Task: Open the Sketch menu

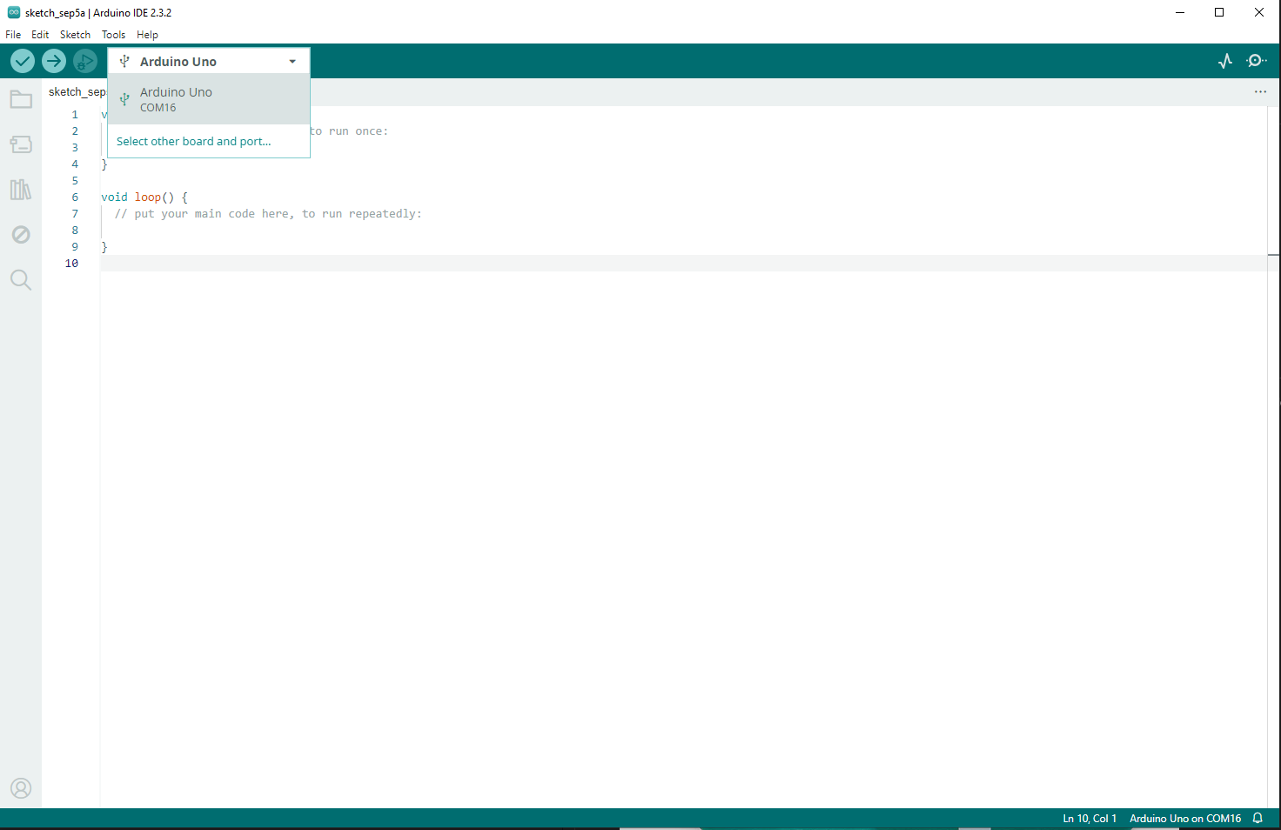Action: (75, 35)
